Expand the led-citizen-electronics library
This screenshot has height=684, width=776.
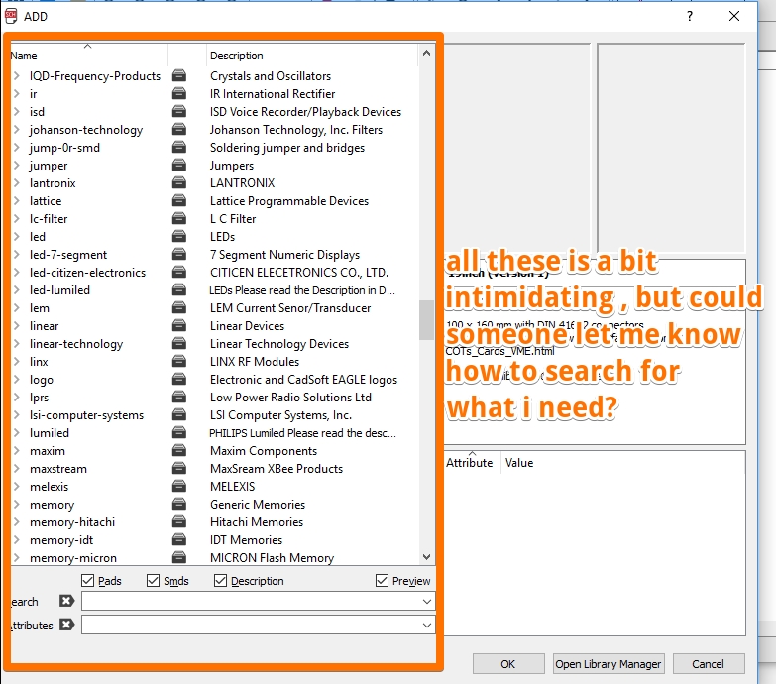coord(16,272)
